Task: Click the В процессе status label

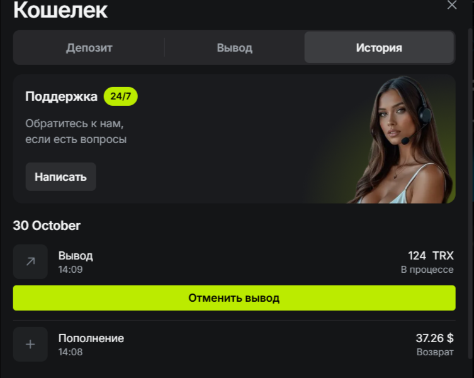Action: pos(427,270)
